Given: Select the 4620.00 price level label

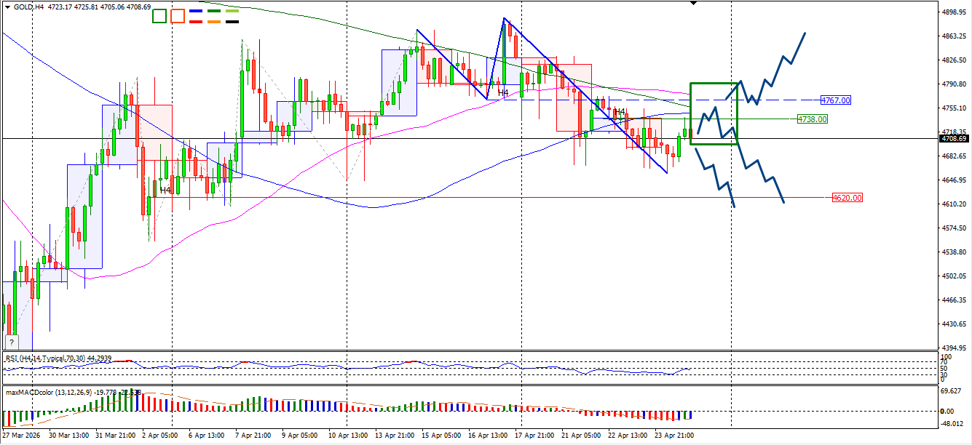Looking at the screenshot, I should (x=847, y=198).
